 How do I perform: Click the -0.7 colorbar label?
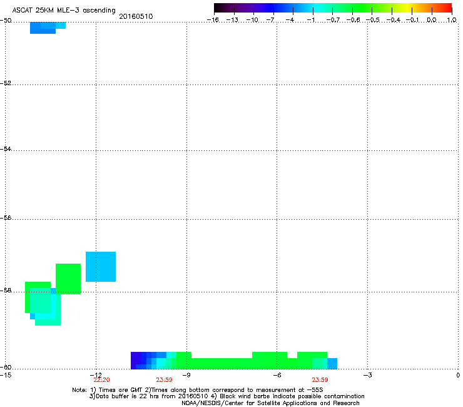(x=333, y=20)
